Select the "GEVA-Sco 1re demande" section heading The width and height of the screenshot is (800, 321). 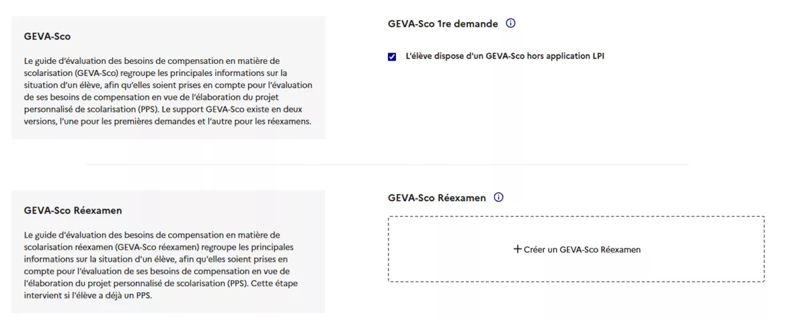click(x=443, y=24)
